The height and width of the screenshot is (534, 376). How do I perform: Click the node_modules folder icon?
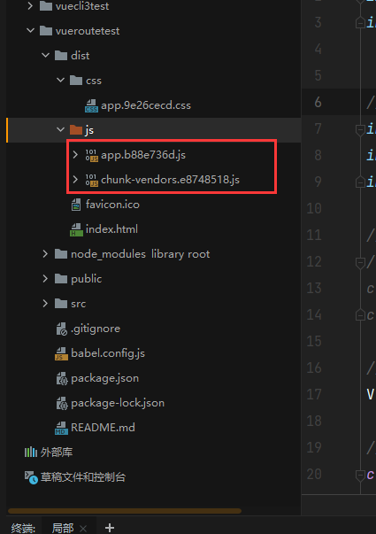[61, 254]
